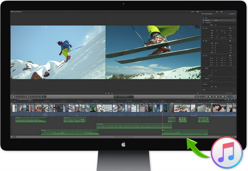Uncheck the Transform section checkbox
The width and height of the screenshot is (248, 171).
pos(203,28)
